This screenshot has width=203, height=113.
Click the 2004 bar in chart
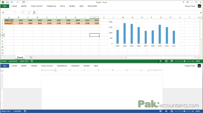click(125, 33)
